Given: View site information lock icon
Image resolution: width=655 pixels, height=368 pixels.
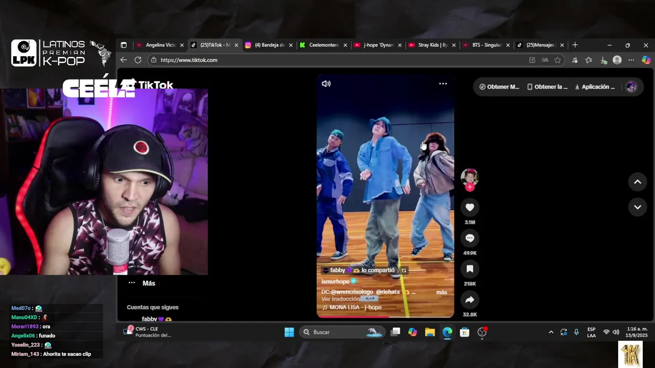Looking at the screenshot, I should click(154, 60).
